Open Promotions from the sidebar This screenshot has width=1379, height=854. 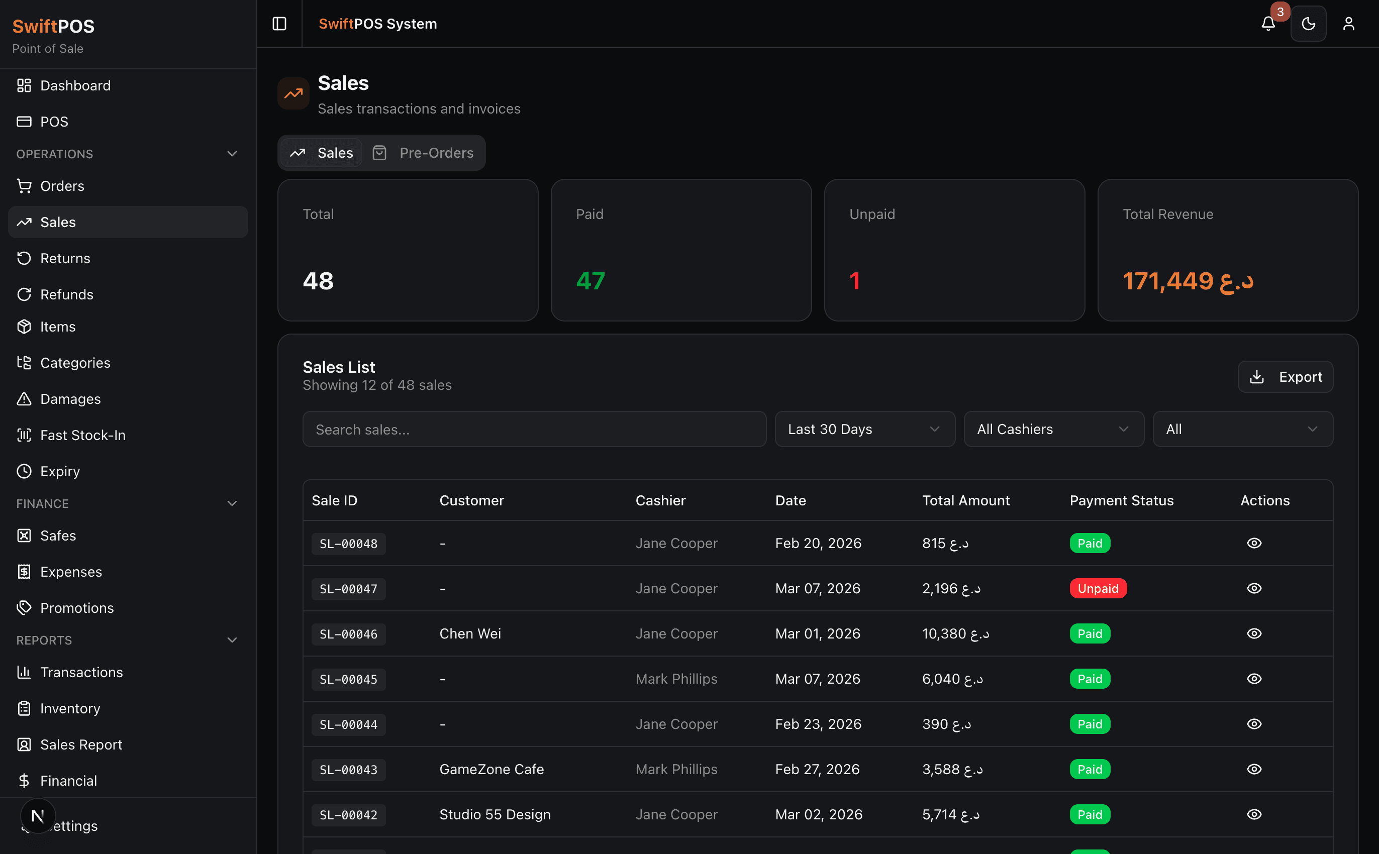[x=77, y=608]
